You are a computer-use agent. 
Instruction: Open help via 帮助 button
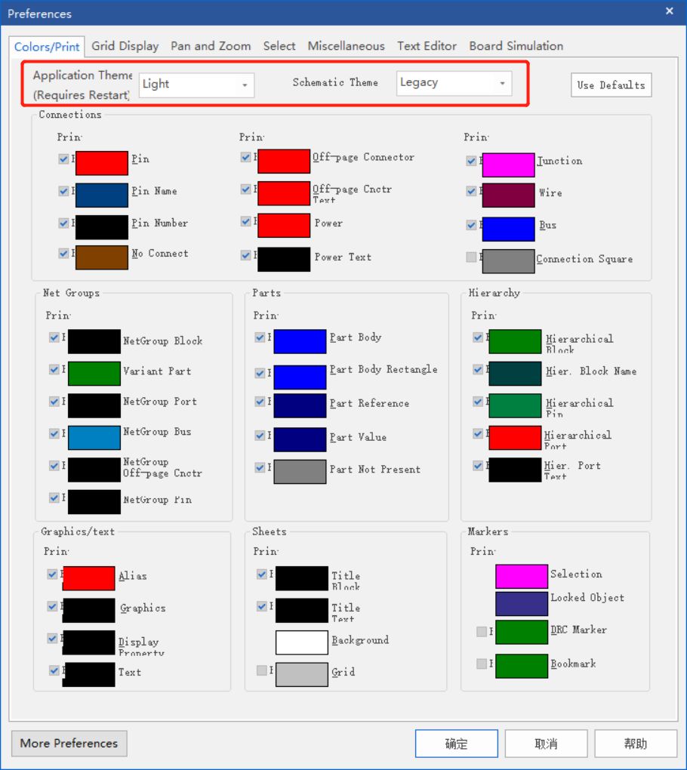636,744
